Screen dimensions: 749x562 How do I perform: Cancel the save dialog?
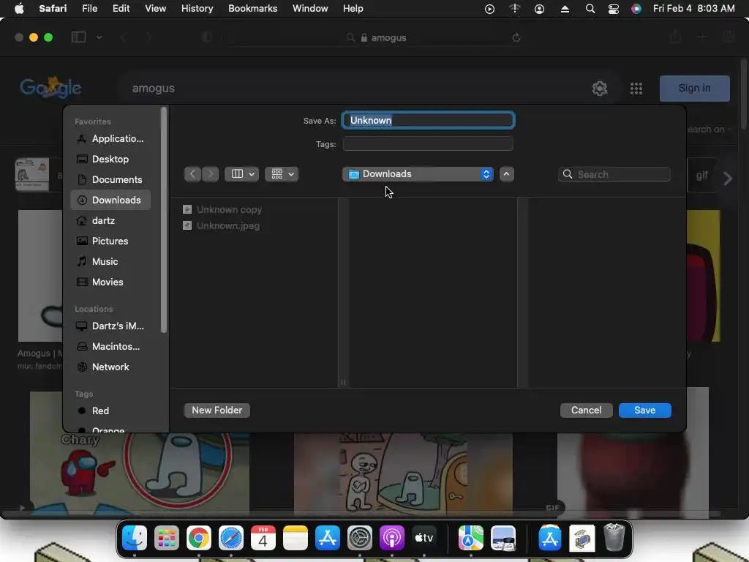tap(586, 411)
